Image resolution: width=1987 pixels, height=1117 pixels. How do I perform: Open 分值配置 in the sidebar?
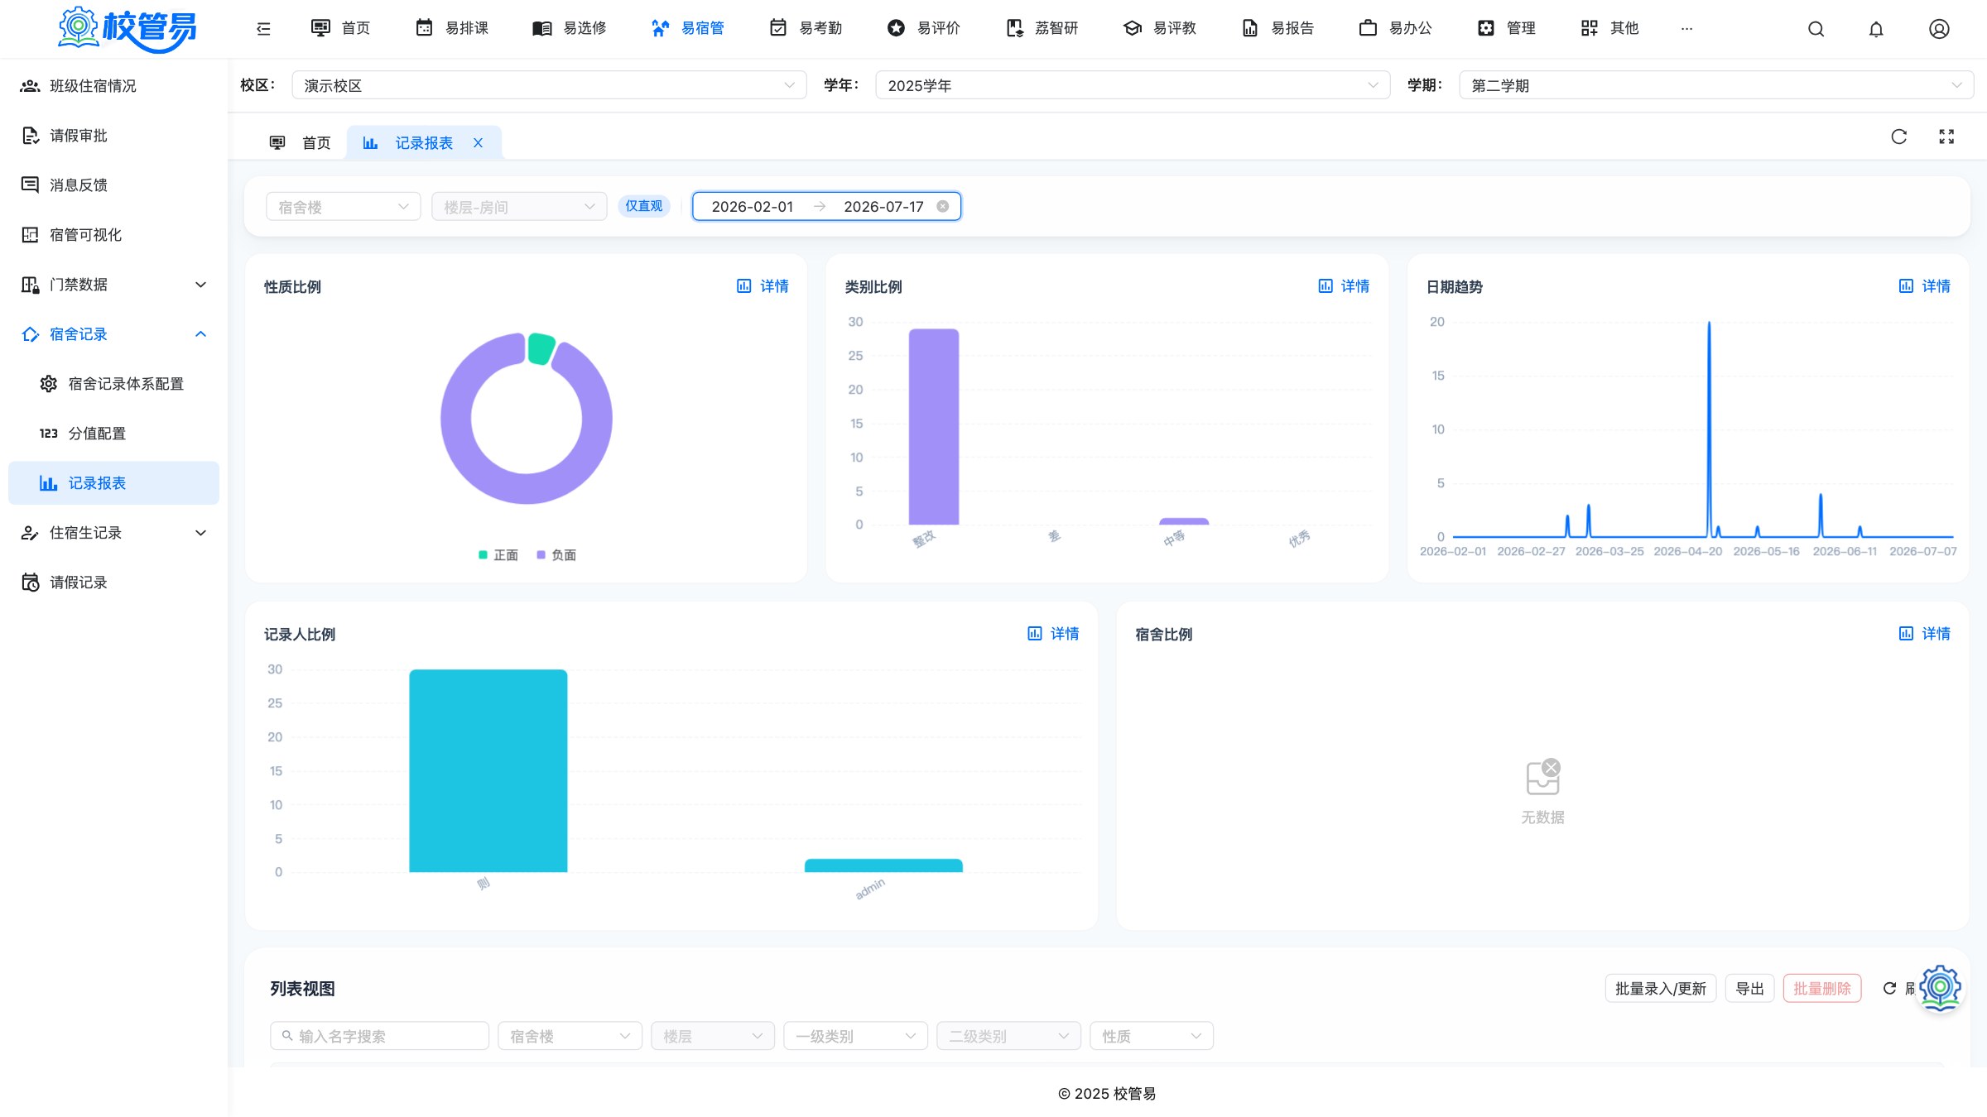point(113,434)
